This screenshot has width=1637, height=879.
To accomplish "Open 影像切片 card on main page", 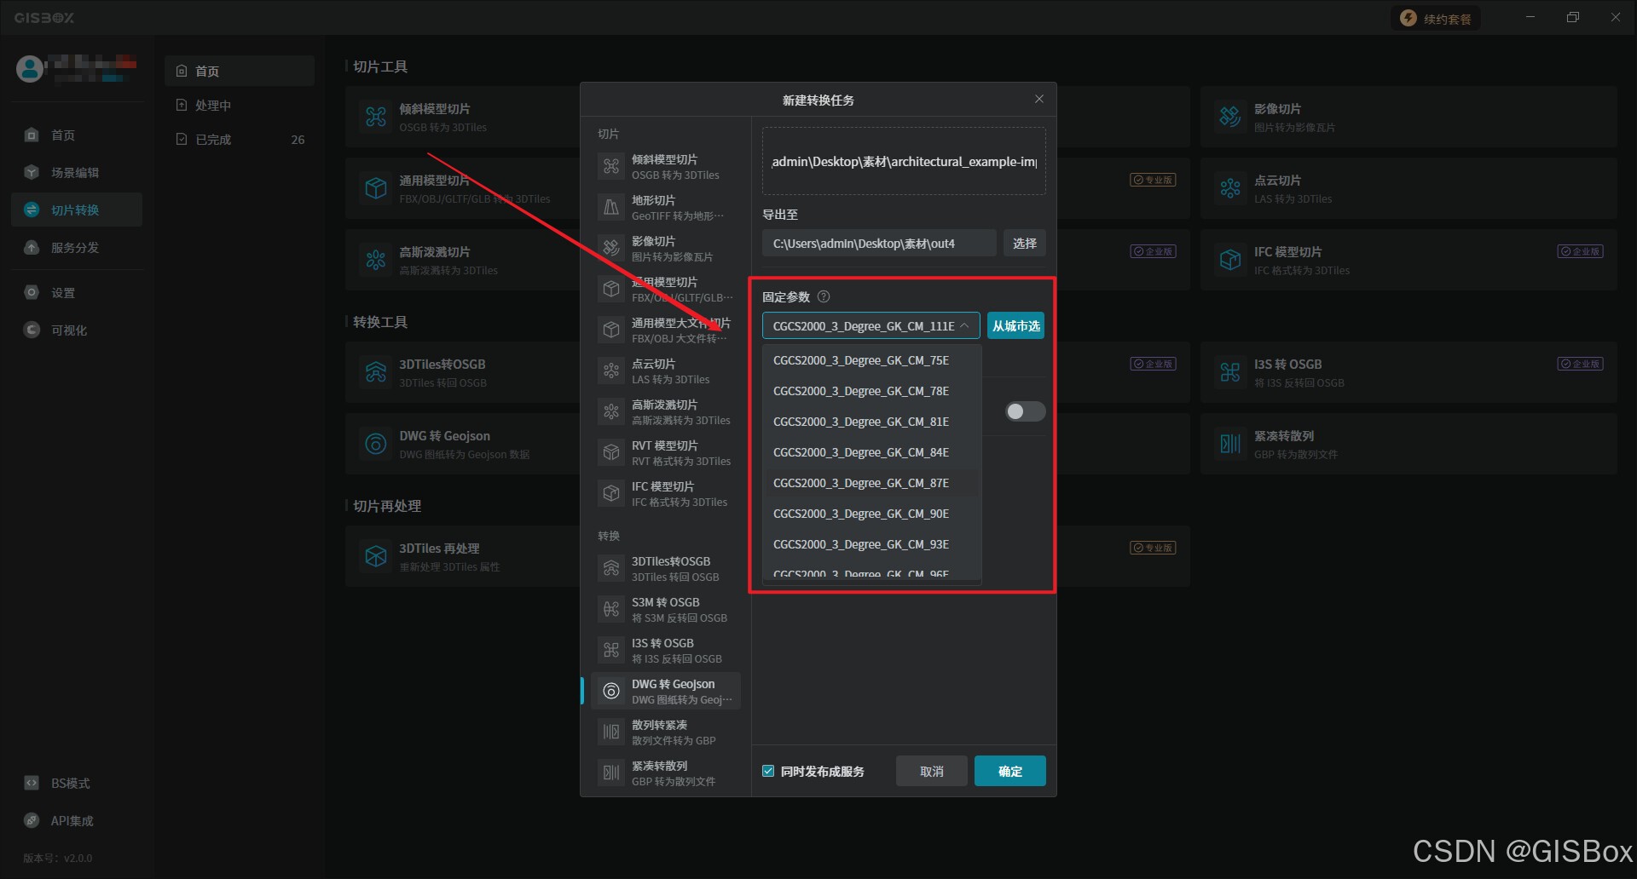I will point(1409,117).
